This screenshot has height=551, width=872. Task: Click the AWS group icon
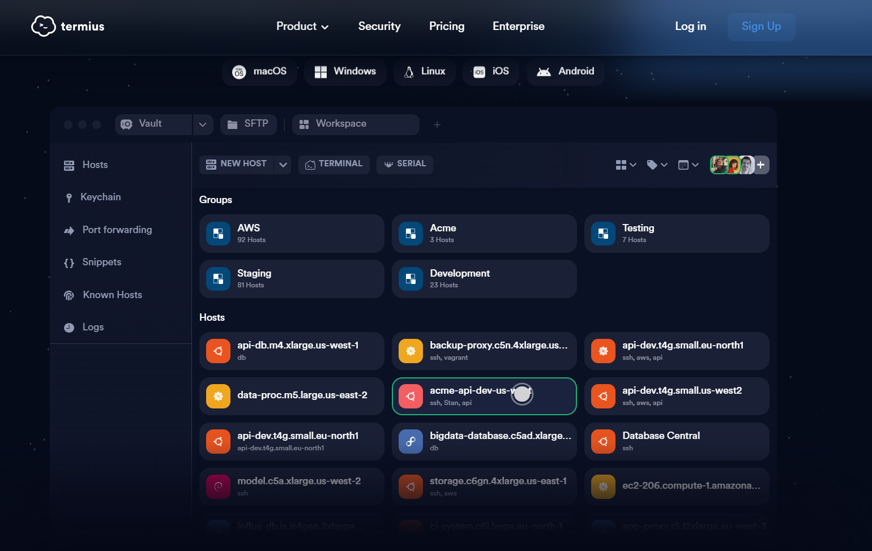coord(218,234)
